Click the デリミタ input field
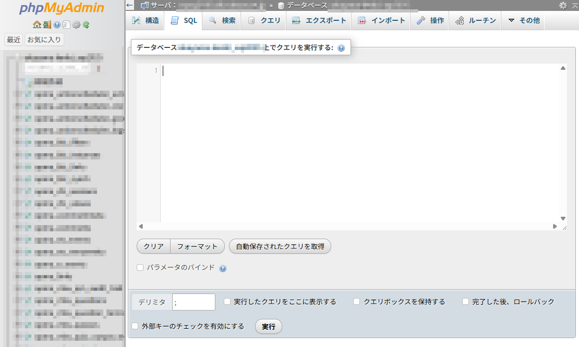This screenshot has width=579, height=347. tap(194, 302)
